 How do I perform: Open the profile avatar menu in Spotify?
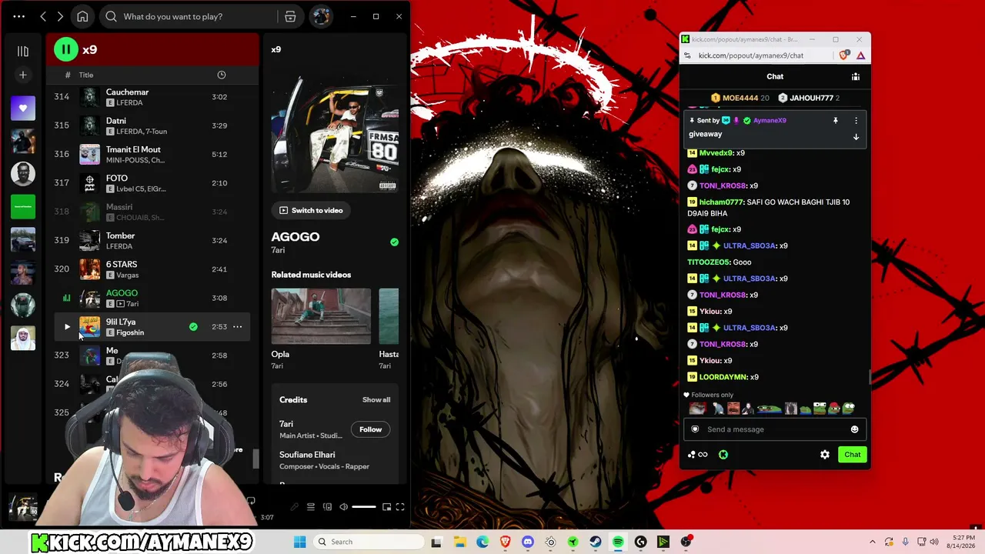click(x=321, y=16)
